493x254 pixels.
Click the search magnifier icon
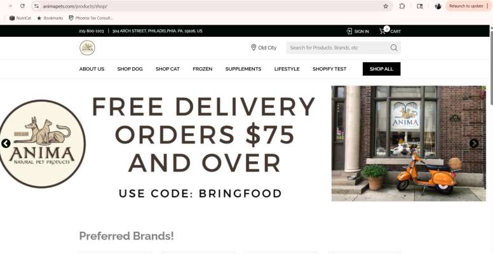tap(394, 48)
